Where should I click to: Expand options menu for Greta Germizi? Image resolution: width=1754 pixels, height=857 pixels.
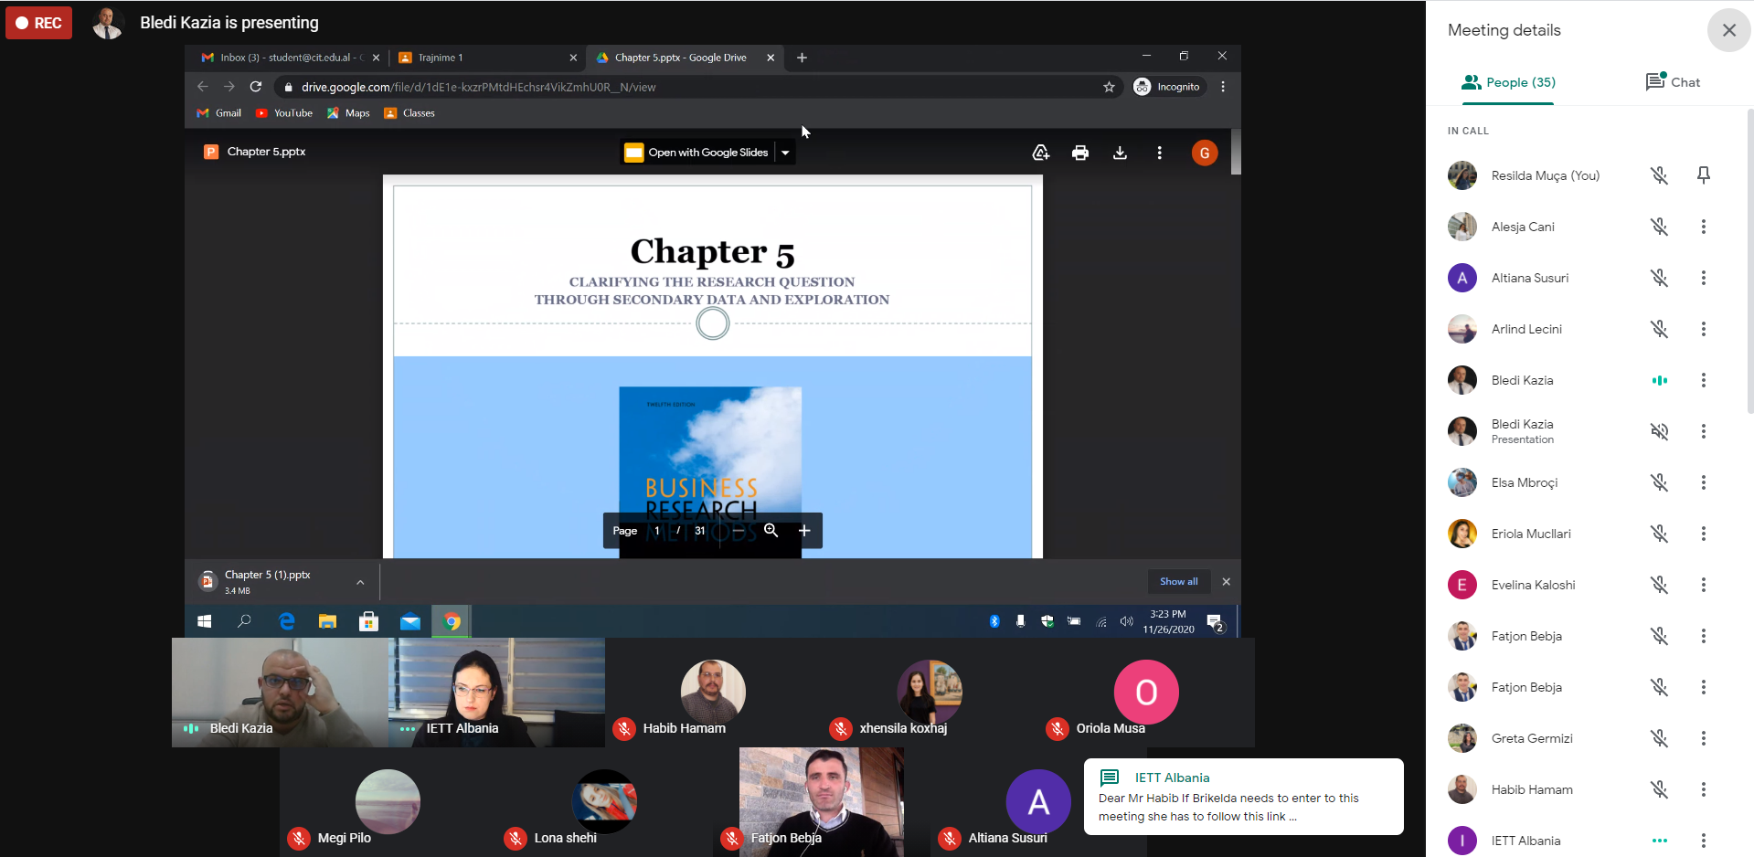(x=1703, y=738)
